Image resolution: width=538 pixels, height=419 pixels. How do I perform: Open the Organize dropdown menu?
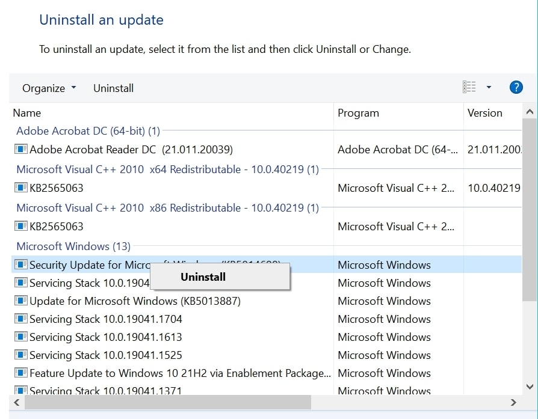coord(49,88)
